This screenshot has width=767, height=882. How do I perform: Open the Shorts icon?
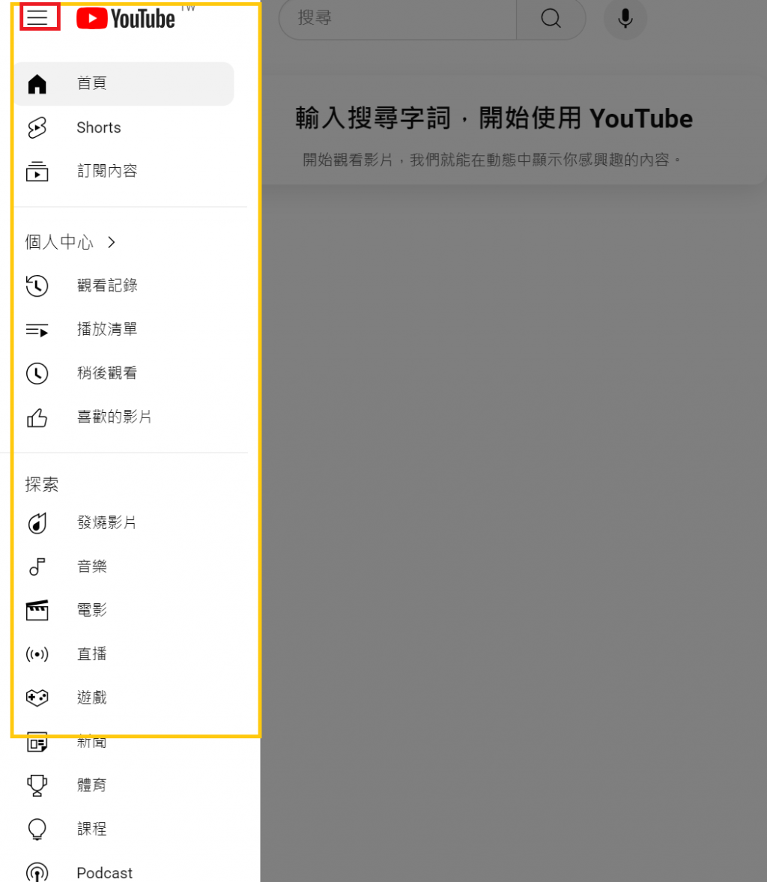pos(37,127)
